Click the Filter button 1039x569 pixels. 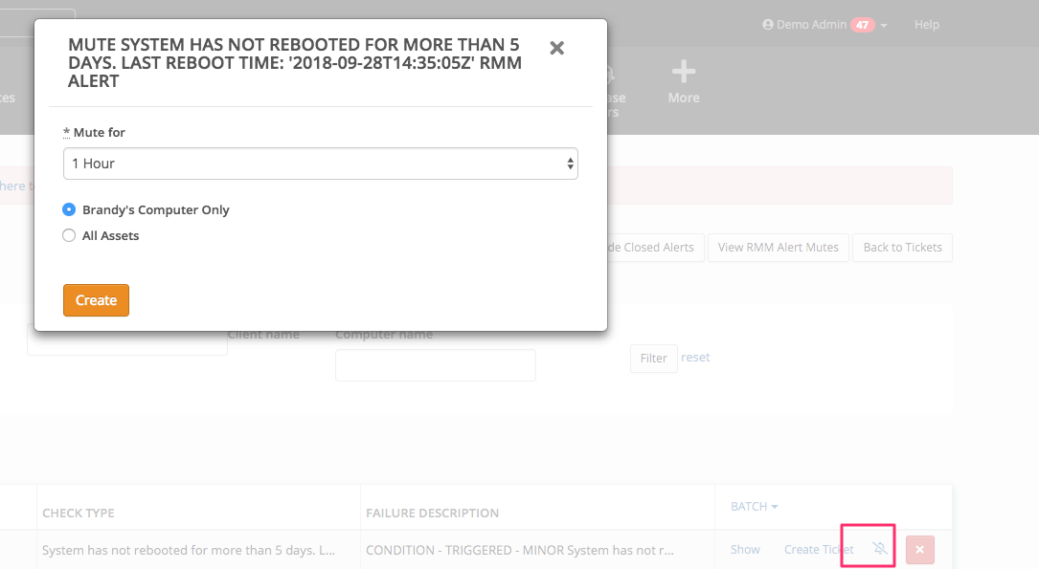pyautogui.click(x=653, y=358)
